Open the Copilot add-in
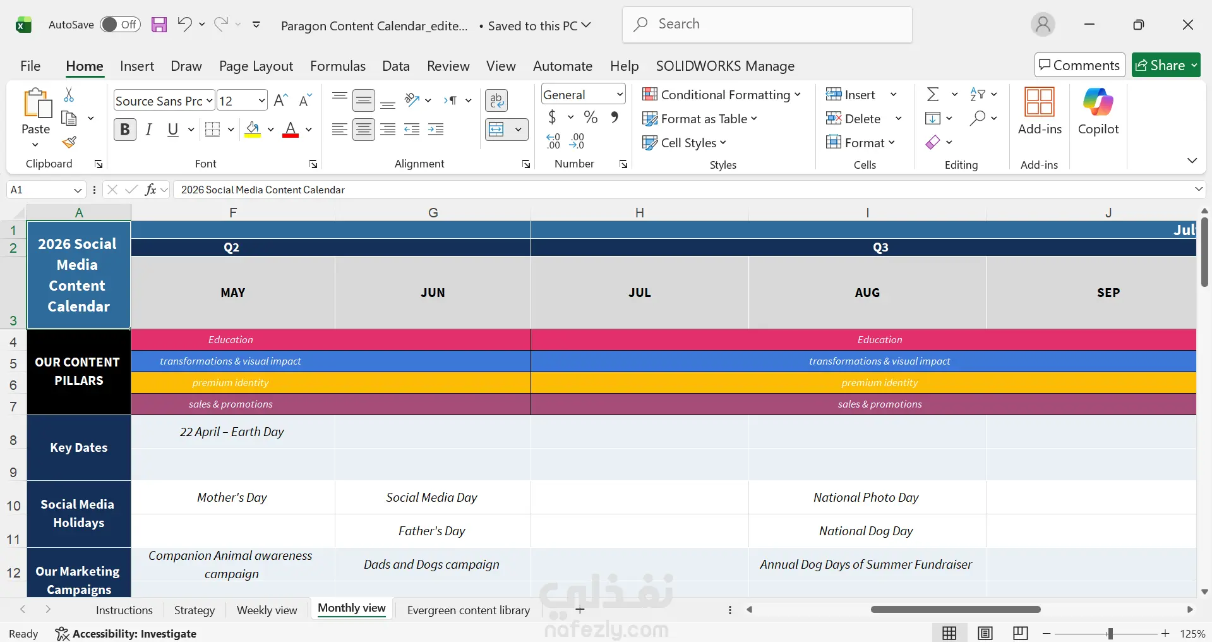The width and height of the screenshot is (1212, 642). [x=1098, y=112]
